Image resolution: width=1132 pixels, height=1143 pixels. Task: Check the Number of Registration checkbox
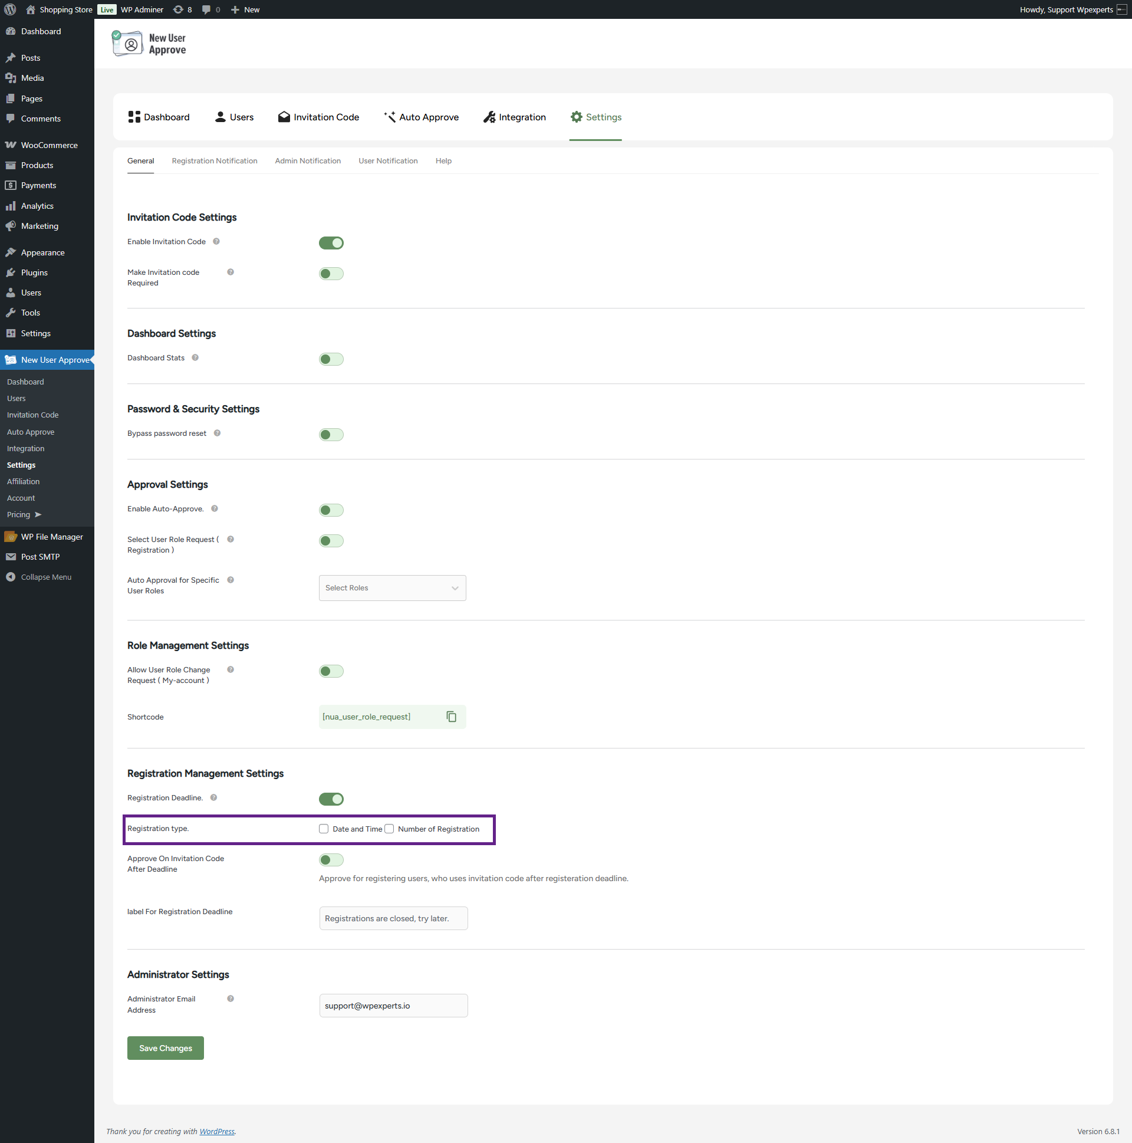tap(389, 829)
